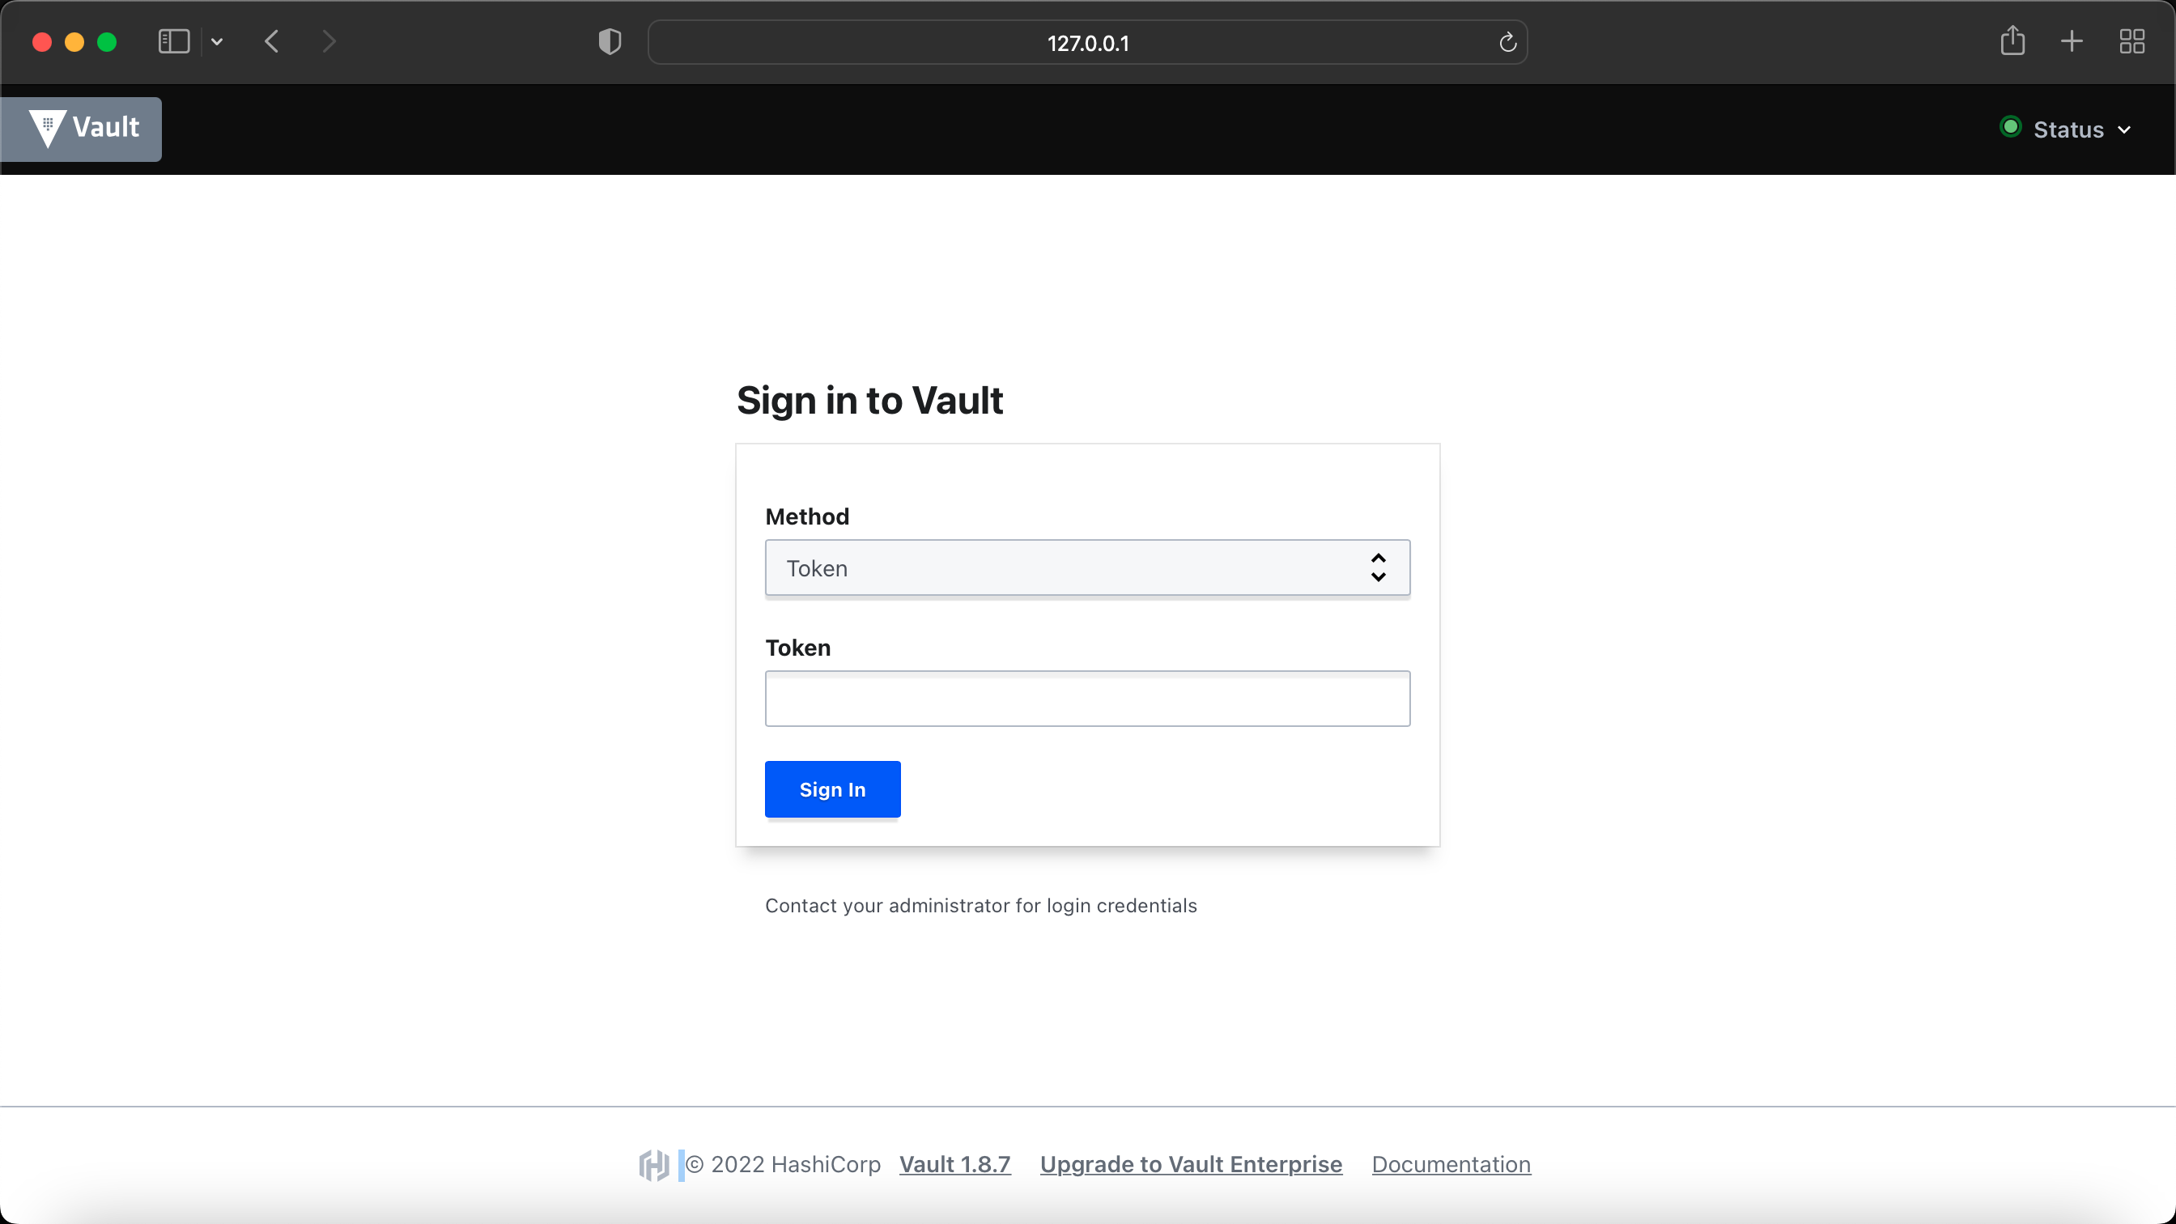Expand the Method select box

coord(1086,567)
